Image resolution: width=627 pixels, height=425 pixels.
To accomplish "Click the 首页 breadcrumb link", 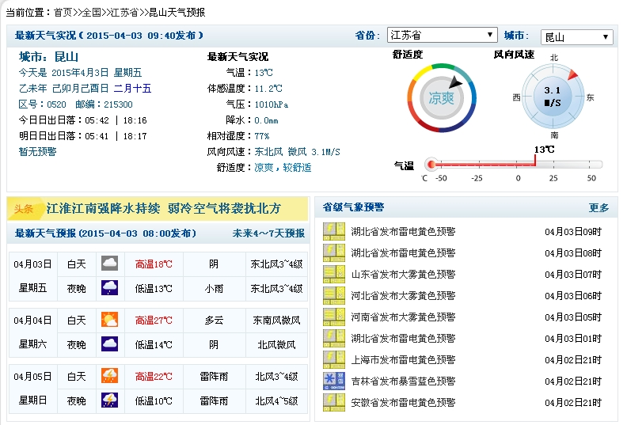I will [63, 13].
